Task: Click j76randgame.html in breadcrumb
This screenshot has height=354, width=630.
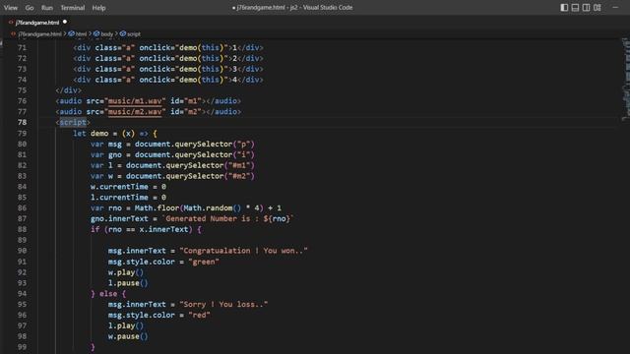Action: (39, 34)
